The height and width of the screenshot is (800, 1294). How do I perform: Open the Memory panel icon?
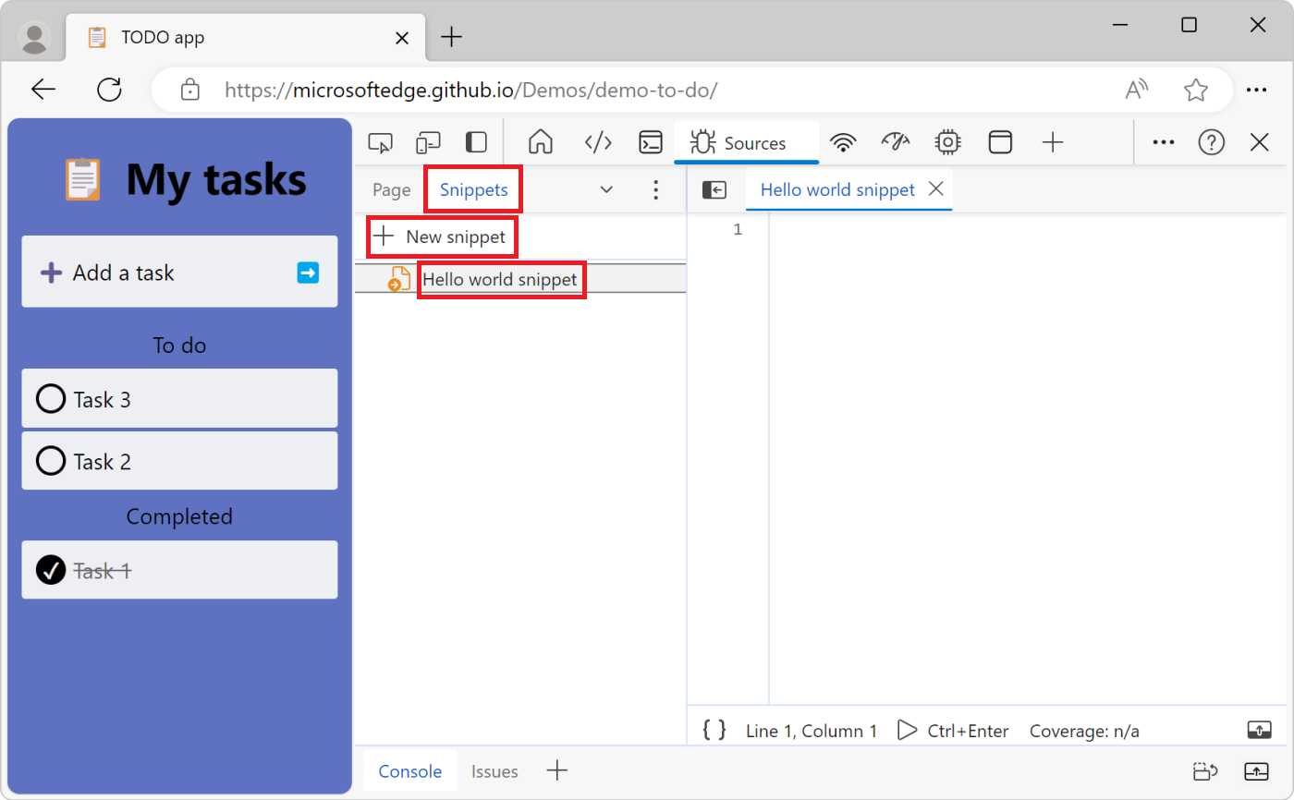[947, 142]
